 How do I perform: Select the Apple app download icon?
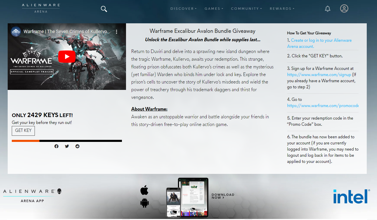[x=144, y=190]
